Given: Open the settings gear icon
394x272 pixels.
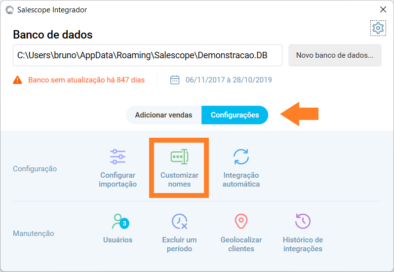Looking at the screenshot, I should (x=378, y=28).
